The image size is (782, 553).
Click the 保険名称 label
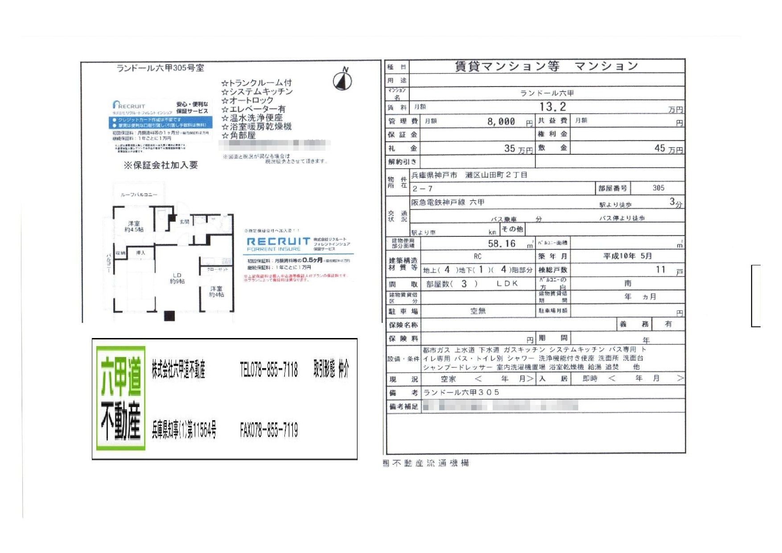point(403,325)
